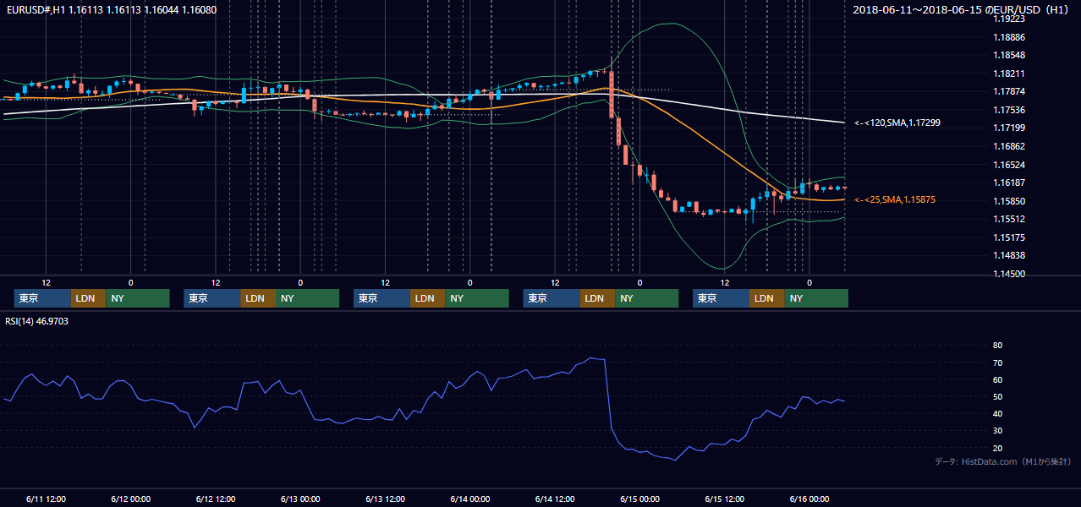This screenshot has width=1081, height=507.
Task: Click the EURUSD#,H1 symbol header text
Action: point(111,10)
